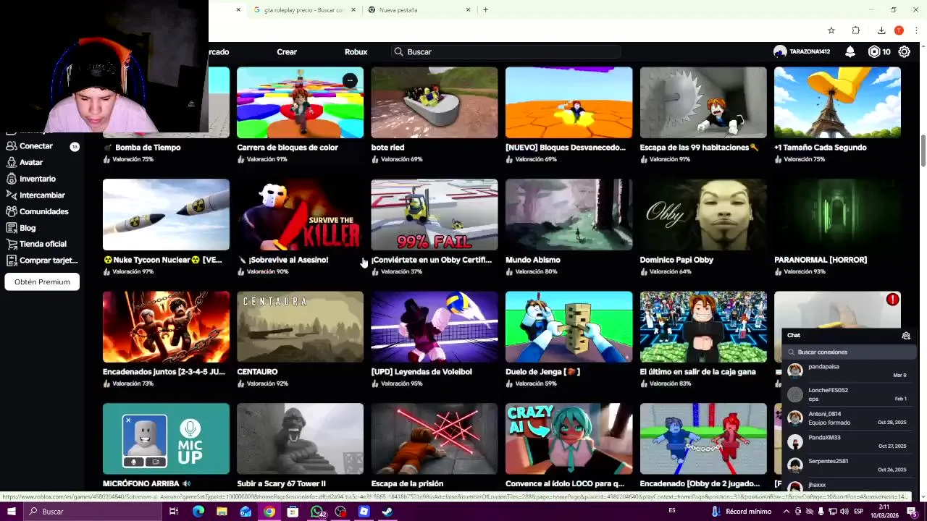The width and height of the screenshot is (927, 521).
Task: Open the MIC UP game thumbnail
Action: coord(166,439)
